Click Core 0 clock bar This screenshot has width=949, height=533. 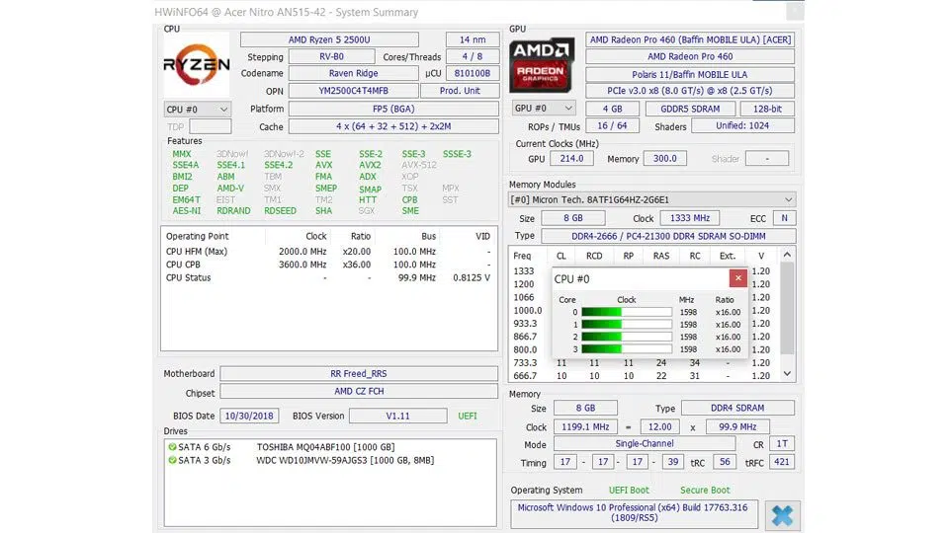coord(626,312)
